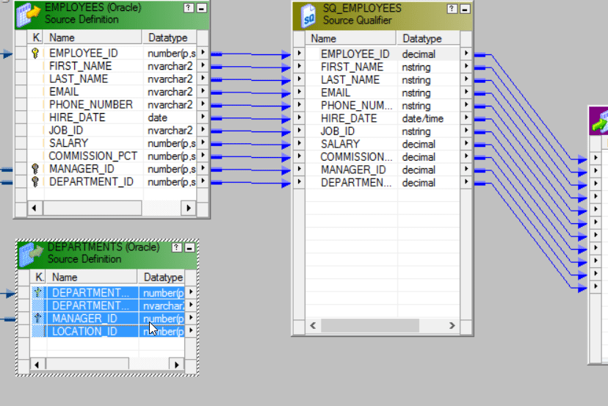This screenshot has height=406, width=608.
Task: Click the DEPARTMENTS (Oracle) title bar
Action: point(109,253)
